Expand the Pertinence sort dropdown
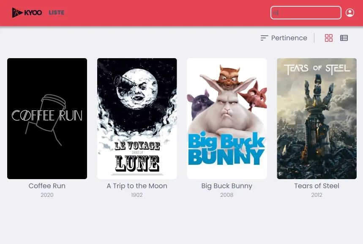The width and height of the screenshot is (363, 244). (x=289, y=38)
